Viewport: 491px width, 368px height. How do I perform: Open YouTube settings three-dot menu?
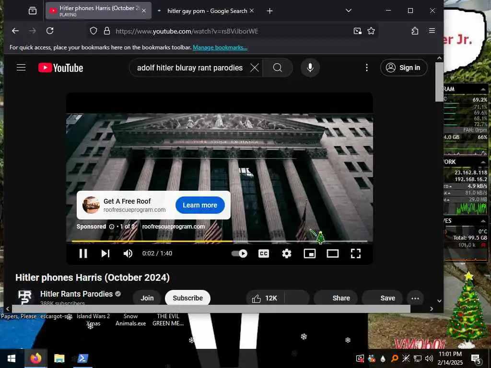tap(367, 68)
